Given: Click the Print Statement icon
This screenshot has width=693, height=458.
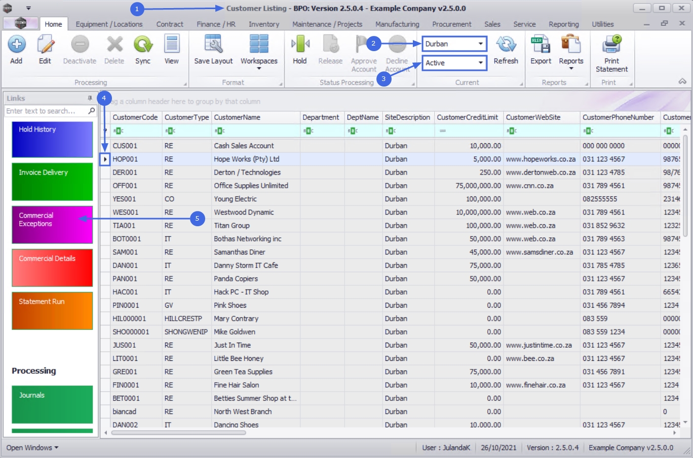Looking at the screenshot, I should (x=611, y=53).
